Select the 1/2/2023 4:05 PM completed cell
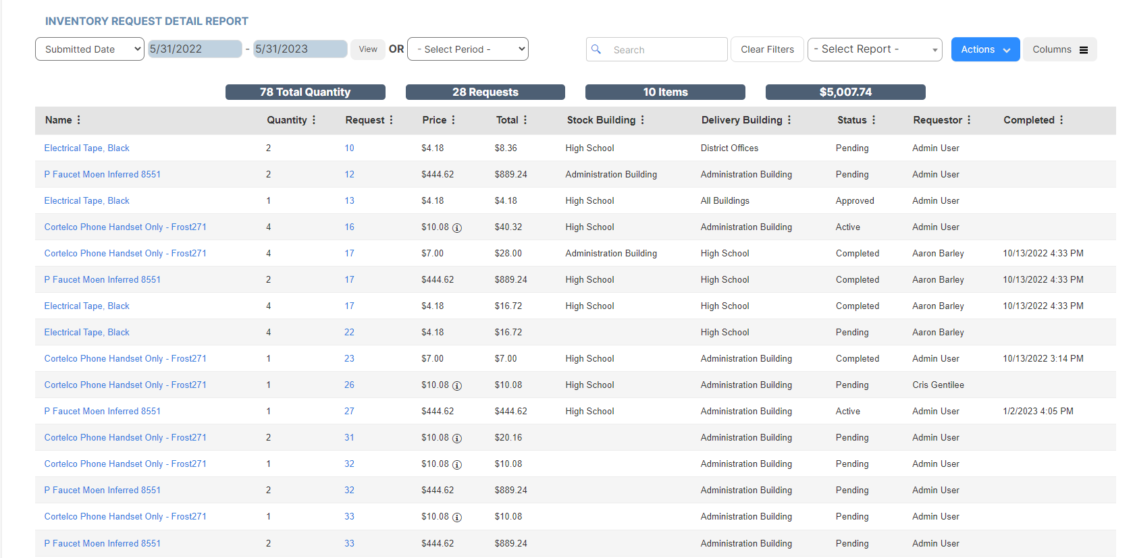The width and height of the screenshot is (1133, 558). click(x=1038, y=411)
